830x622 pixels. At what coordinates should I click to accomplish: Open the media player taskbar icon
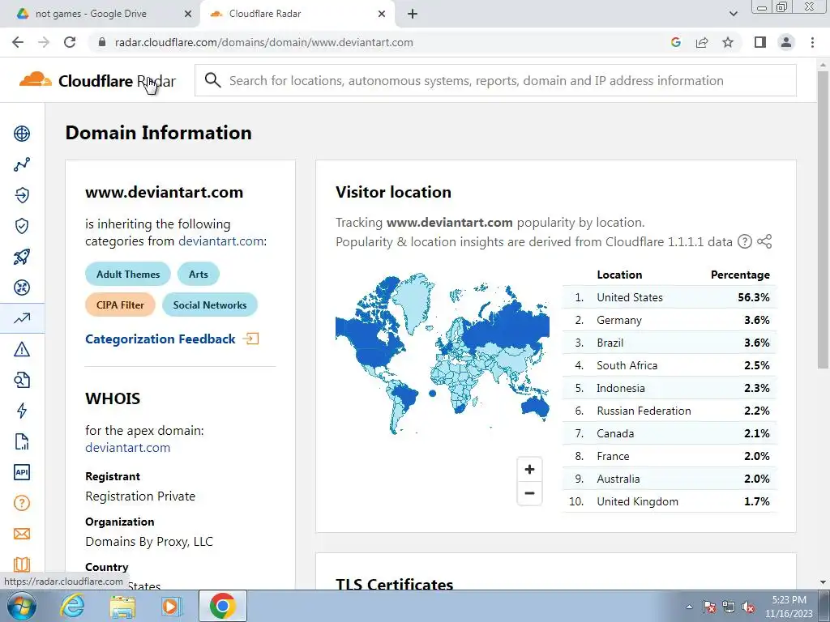click(172, 606)
